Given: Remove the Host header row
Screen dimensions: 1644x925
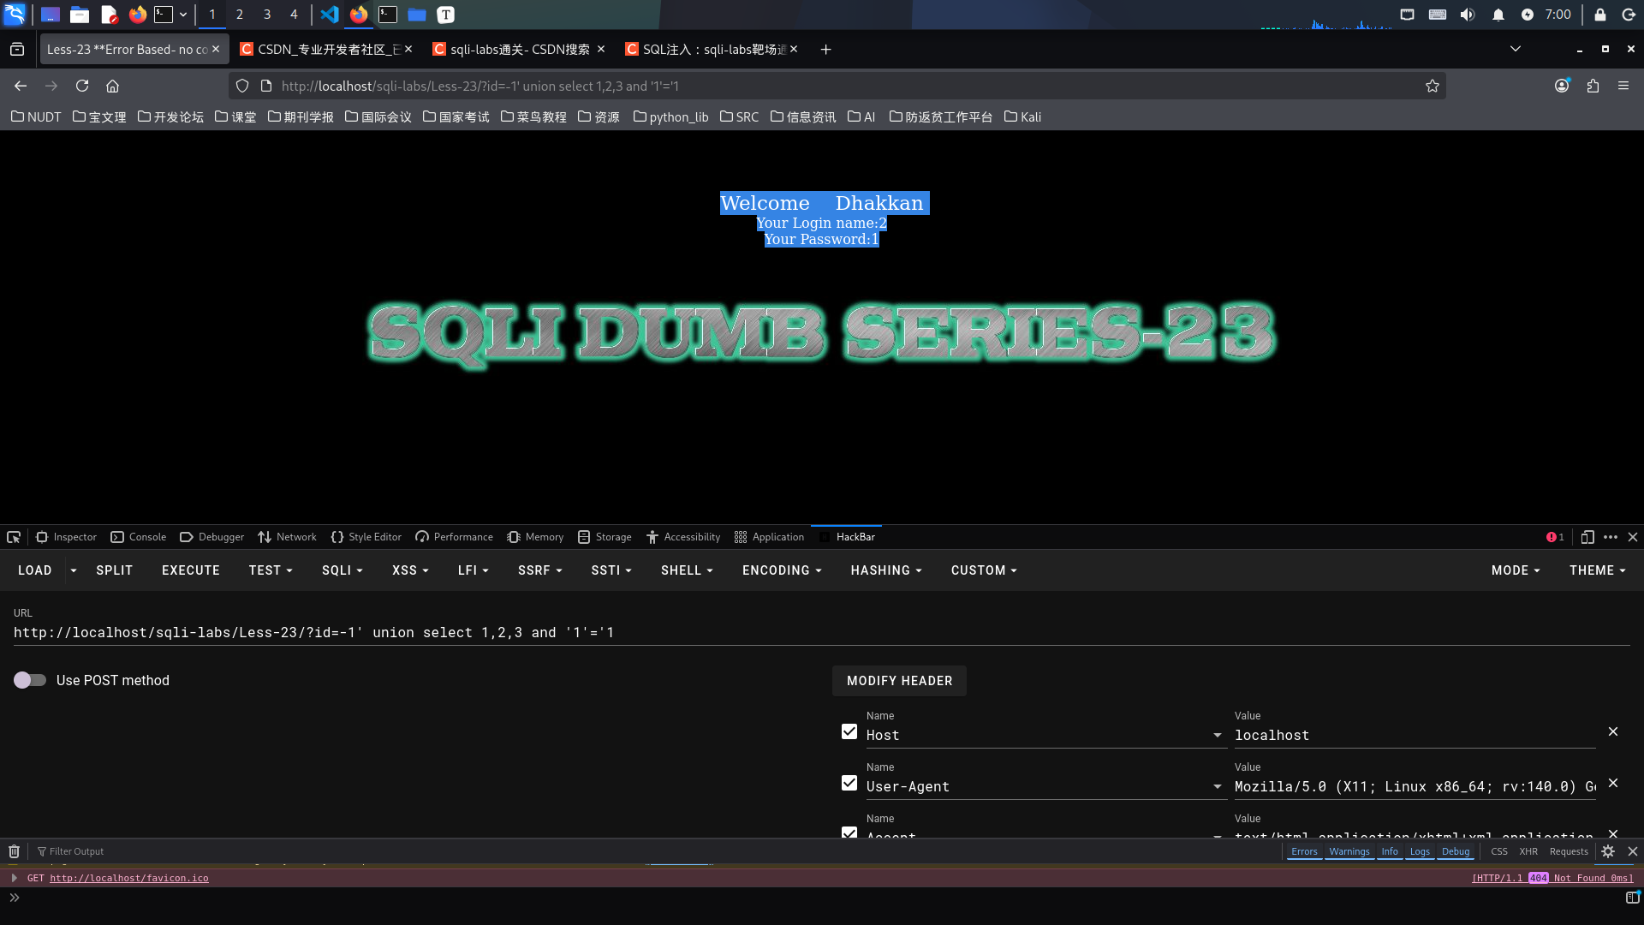Looking at the screenshot, I should pyautogui.click(x=1612, y=731).
